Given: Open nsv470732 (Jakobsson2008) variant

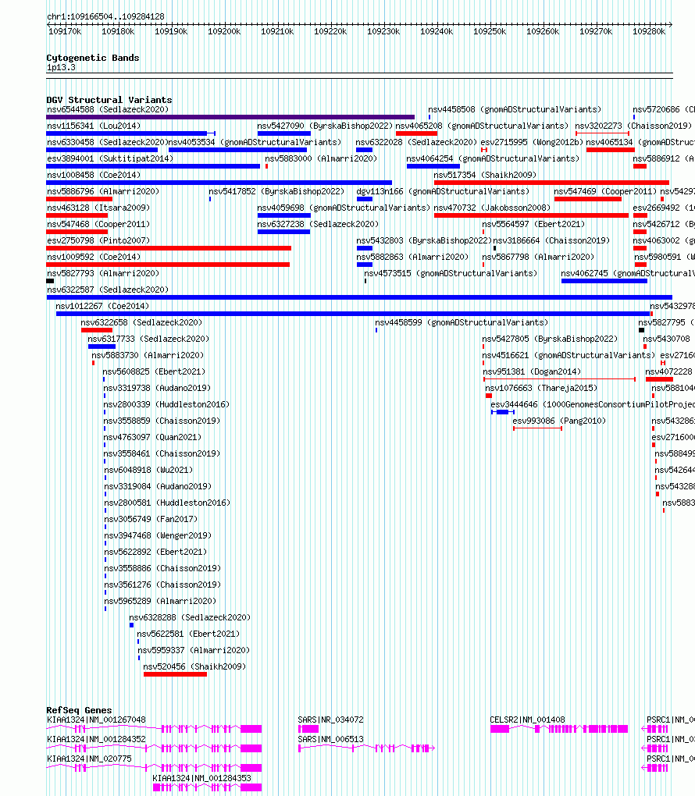Looking at the screenshot, I should (x=492, y=208).
